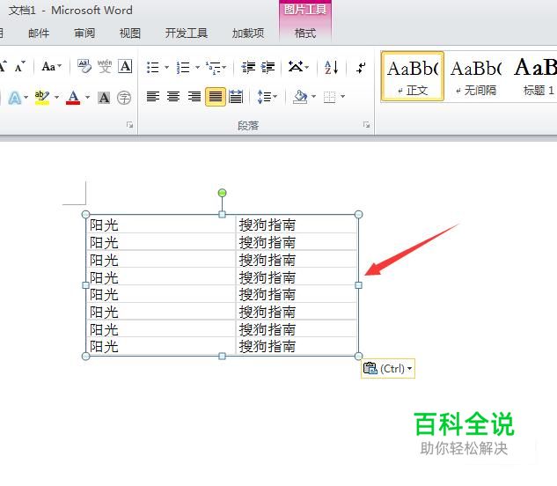Expand the Numbering dropdown arrow
The image size is (557, 486).
[x=197, y=67]
